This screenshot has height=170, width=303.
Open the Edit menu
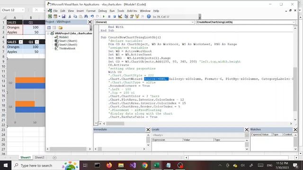(63, 11)
